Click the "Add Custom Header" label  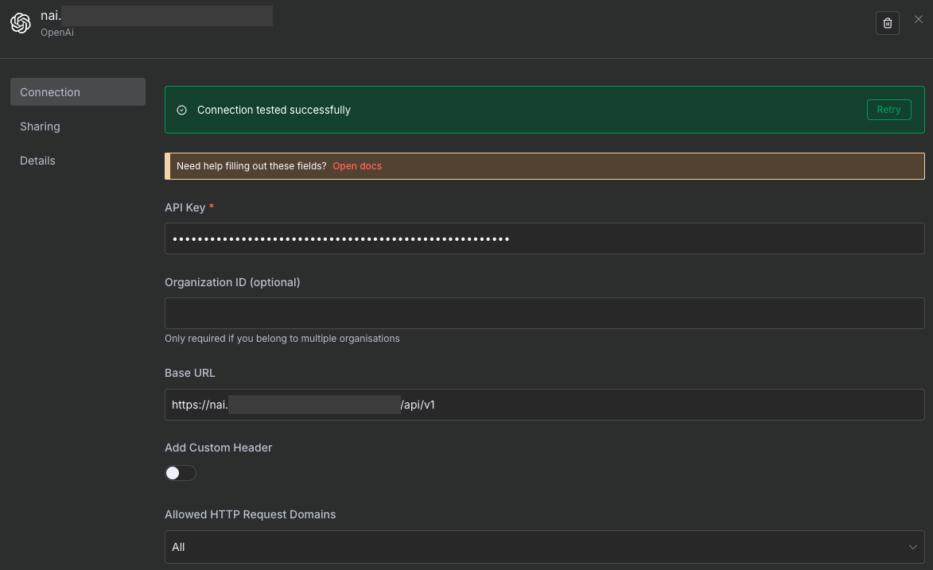click(218, 448)
